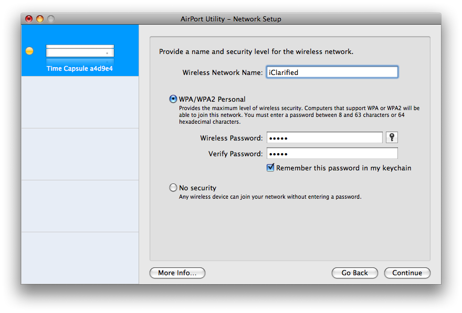This screenshot has height=313, width=462.
Task: Open the Password Assistant key icon
Action: pyautogui.click(x=392, y=137)
